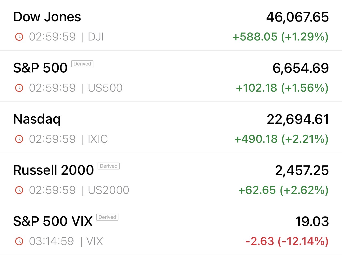The width and height of the screenshot is (342, 257).
Task: Click the clock icon in the VIX row
Action: [x=19, y=241]
